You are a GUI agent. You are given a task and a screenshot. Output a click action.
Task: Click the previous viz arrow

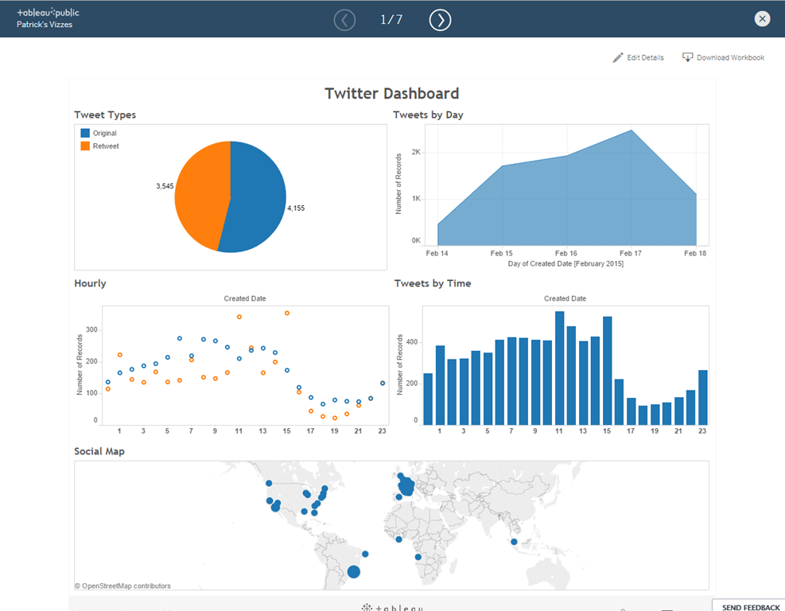pos(344,19)
